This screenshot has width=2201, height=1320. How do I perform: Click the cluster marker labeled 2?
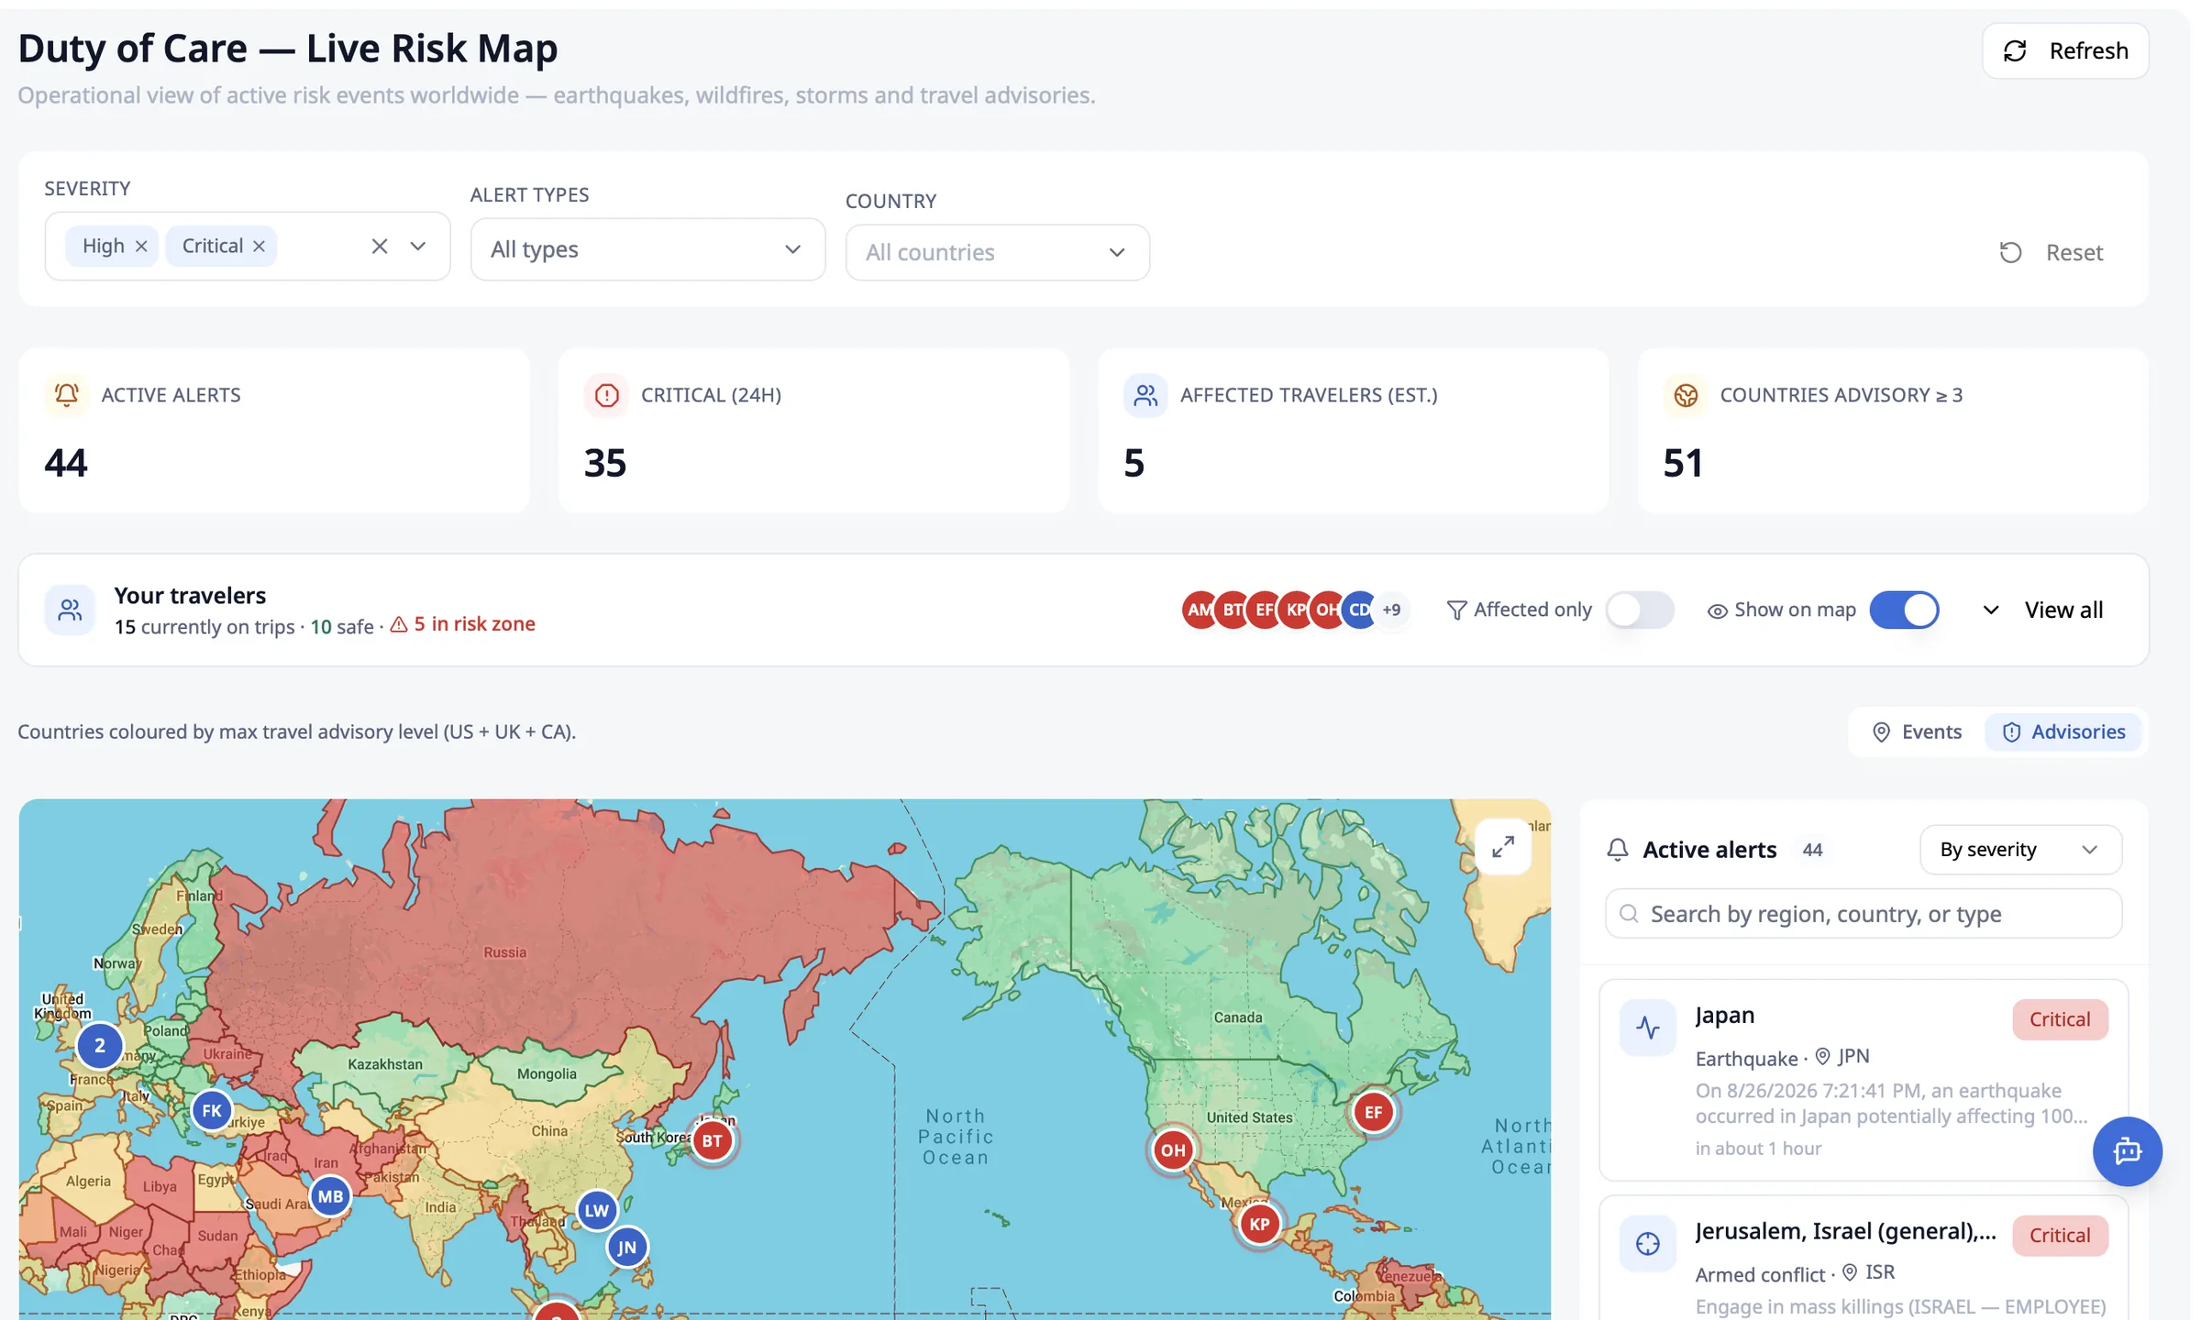coord(100,1046)
